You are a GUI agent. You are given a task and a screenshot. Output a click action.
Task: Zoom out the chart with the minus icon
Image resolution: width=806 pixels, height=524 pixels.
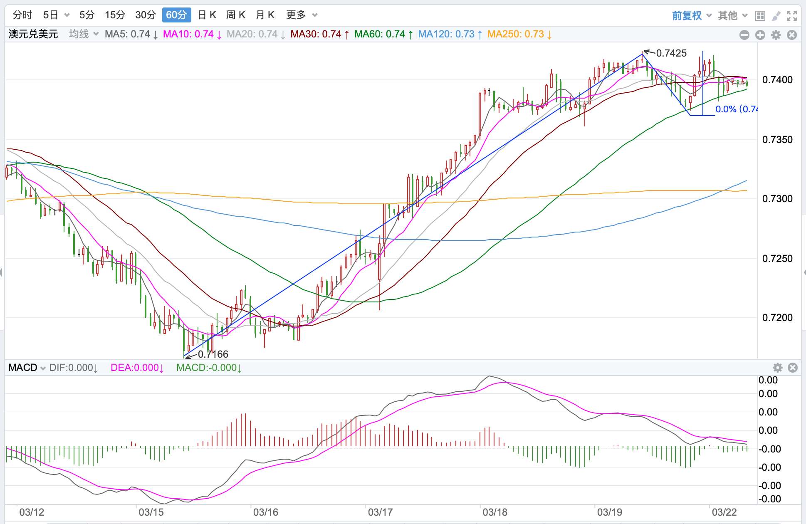[x=744, y=35]
